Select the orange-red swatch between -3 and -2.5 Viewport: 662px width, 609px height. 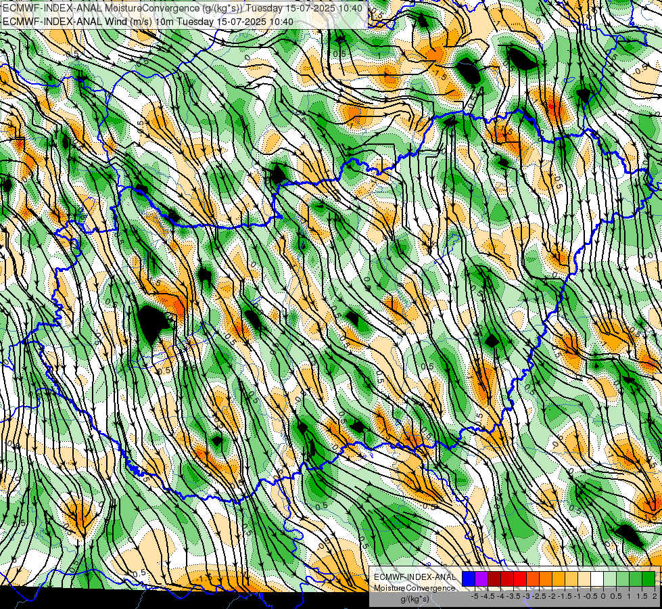(x=533, y=579)
